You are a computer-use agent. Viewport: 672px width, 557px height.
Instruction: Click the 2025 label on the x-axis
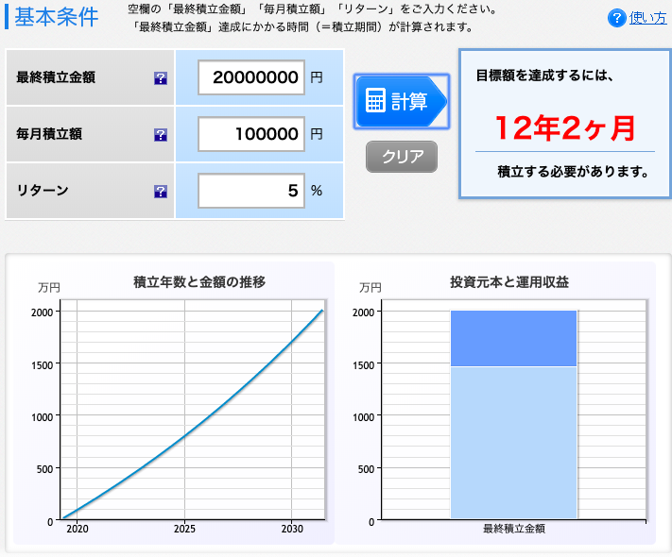[185, 530]
